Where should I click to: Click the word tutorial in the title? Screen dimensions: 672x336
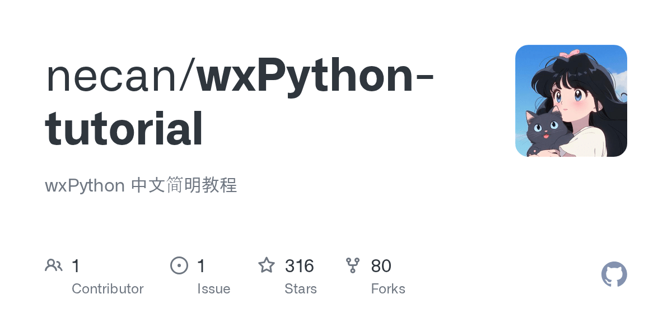coord(124,129)
